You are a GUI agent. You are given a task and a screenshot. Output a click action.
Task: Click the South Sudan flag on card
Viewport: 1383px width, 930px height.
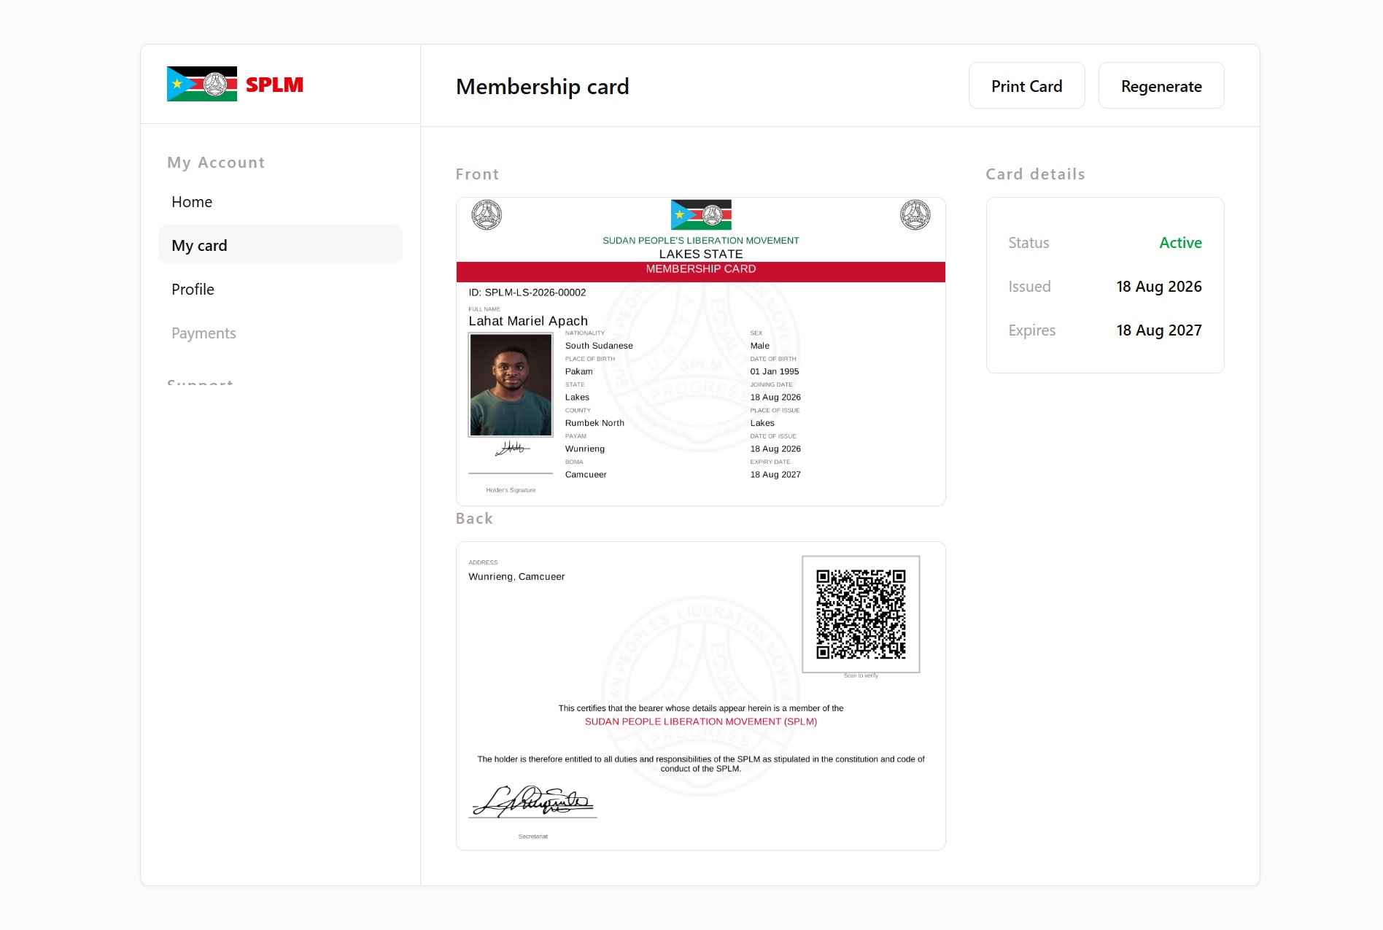(701, 214)
